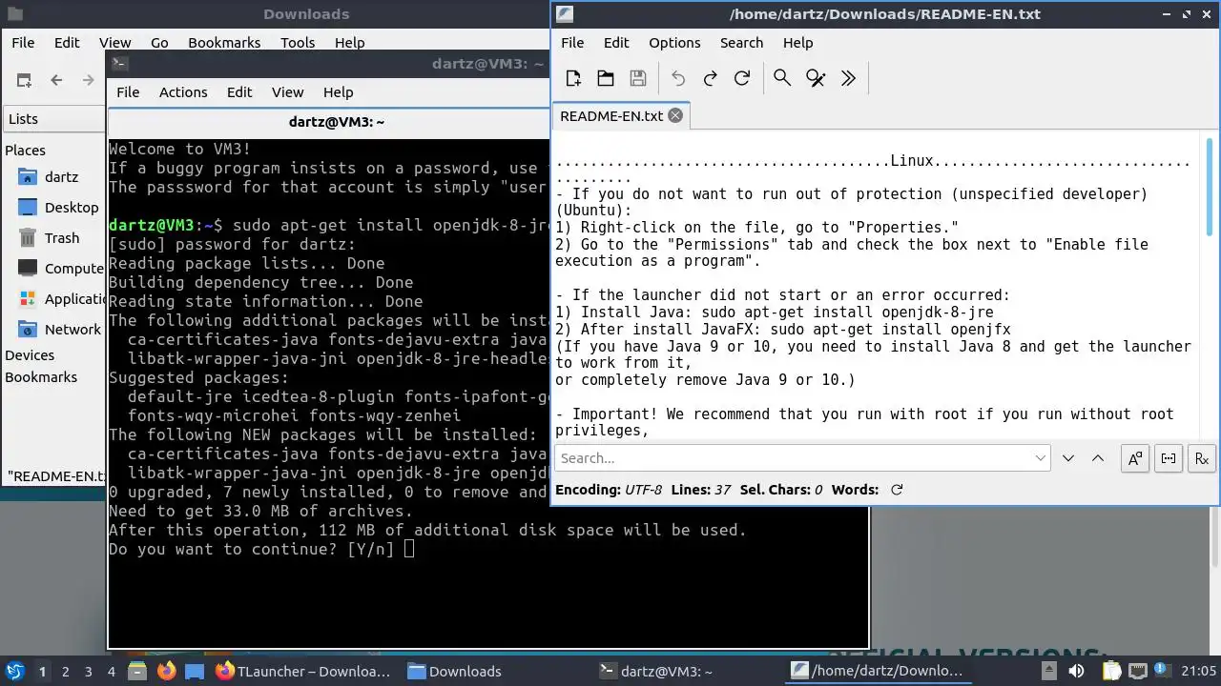Expand the editor toolbar overflow chevrons
This screenshot has width=1221, height=686.
click(848, 78)
